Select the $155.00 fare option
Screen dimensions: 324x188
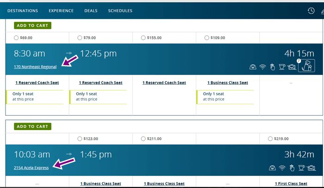tap(143, 38)
